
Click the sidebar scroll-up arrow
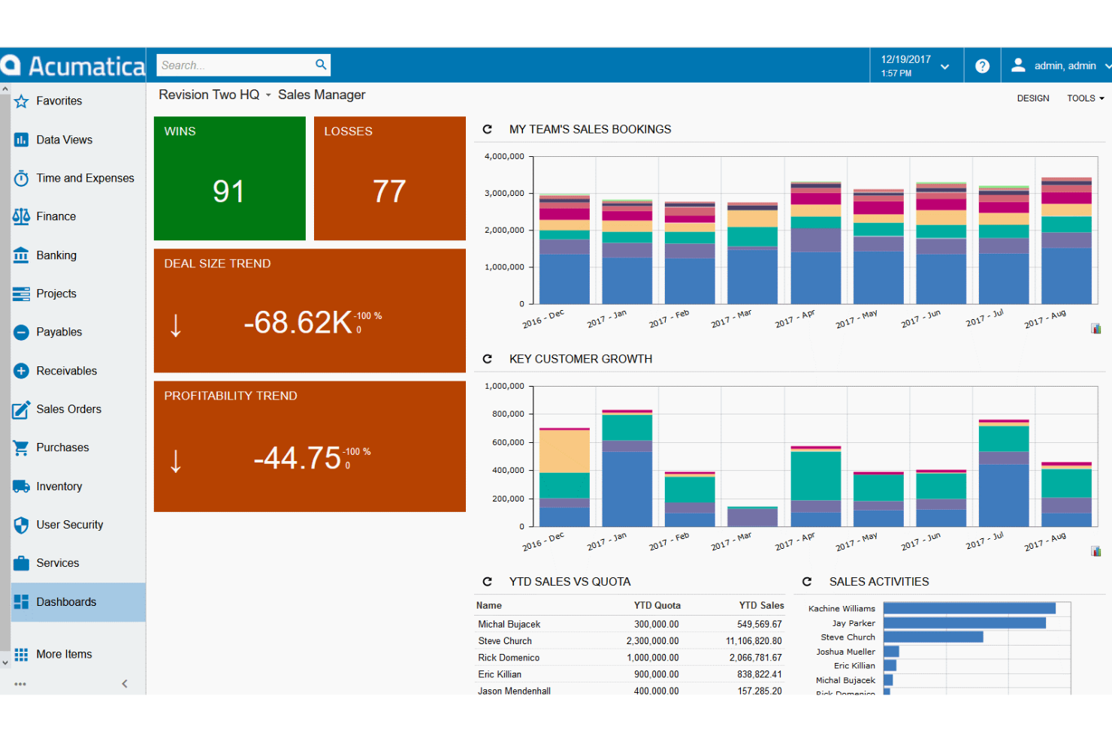point(5,89)
